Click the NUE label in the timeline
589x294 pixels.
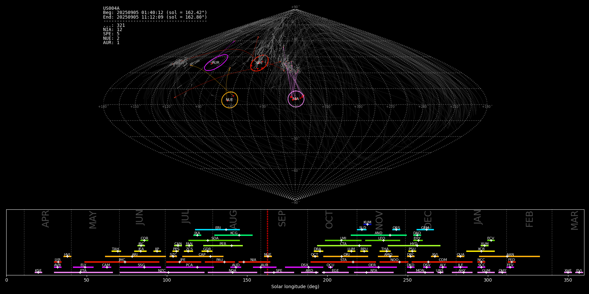(268, 255)
